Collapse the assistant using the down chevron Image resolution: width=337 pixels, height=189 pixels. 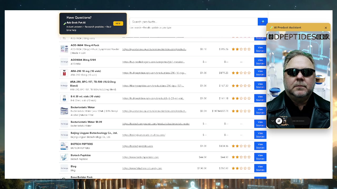point(272,121)
